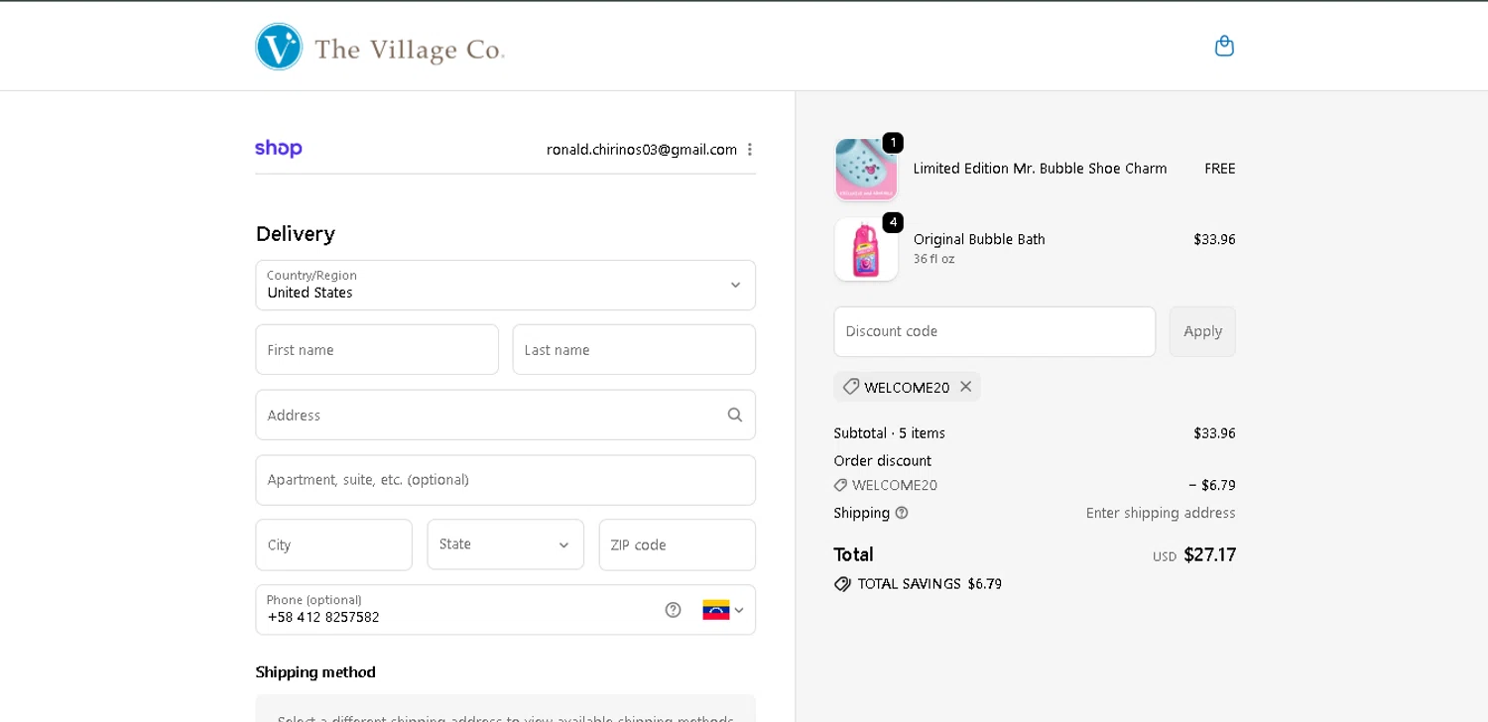Click The Village Co. logo
Viewport: 1488px width, 722px height.
pos(380,47)
